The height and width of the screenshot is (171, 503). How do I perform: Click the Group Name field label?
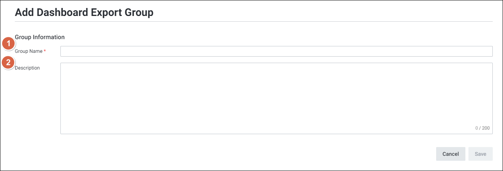click(28, 51)
